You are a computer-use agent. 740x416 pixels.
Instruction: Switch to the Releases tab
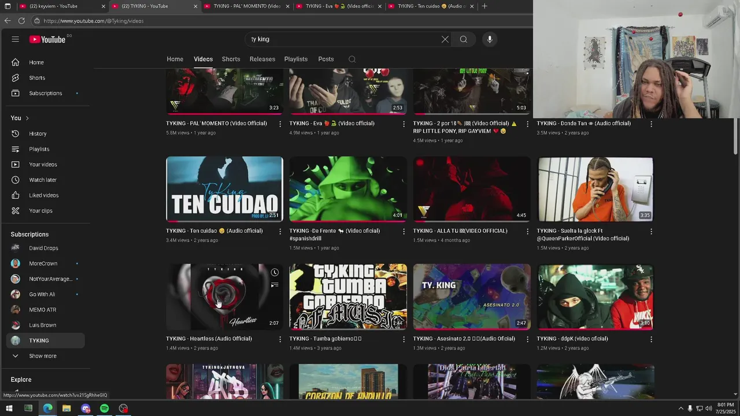pos(262,59)
